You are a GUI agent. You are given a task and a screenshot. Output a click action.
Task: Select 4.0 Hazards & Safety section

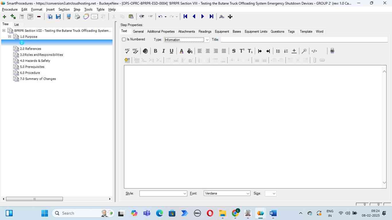(x=35, y=61)
